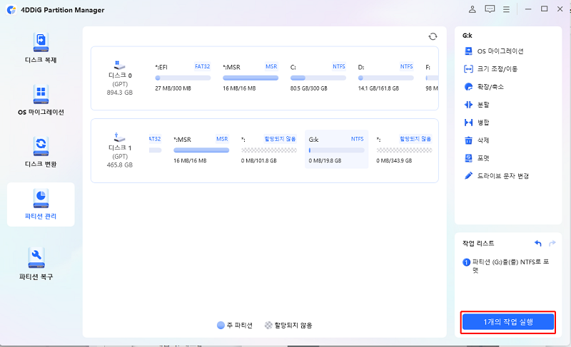Select 디스크 0 disk icon

(x=119, y=66)
